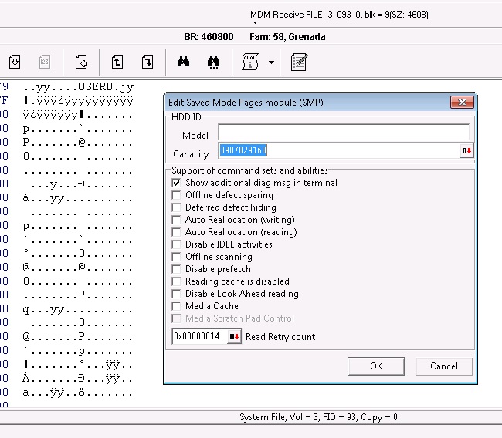Click the page with left arrow icon
Screen dimensions: 502x438
point(81,62)
